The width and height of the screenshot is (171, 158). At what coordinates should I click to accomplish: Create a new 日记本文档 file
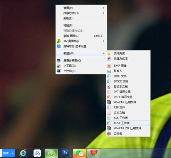coord(128,87)
